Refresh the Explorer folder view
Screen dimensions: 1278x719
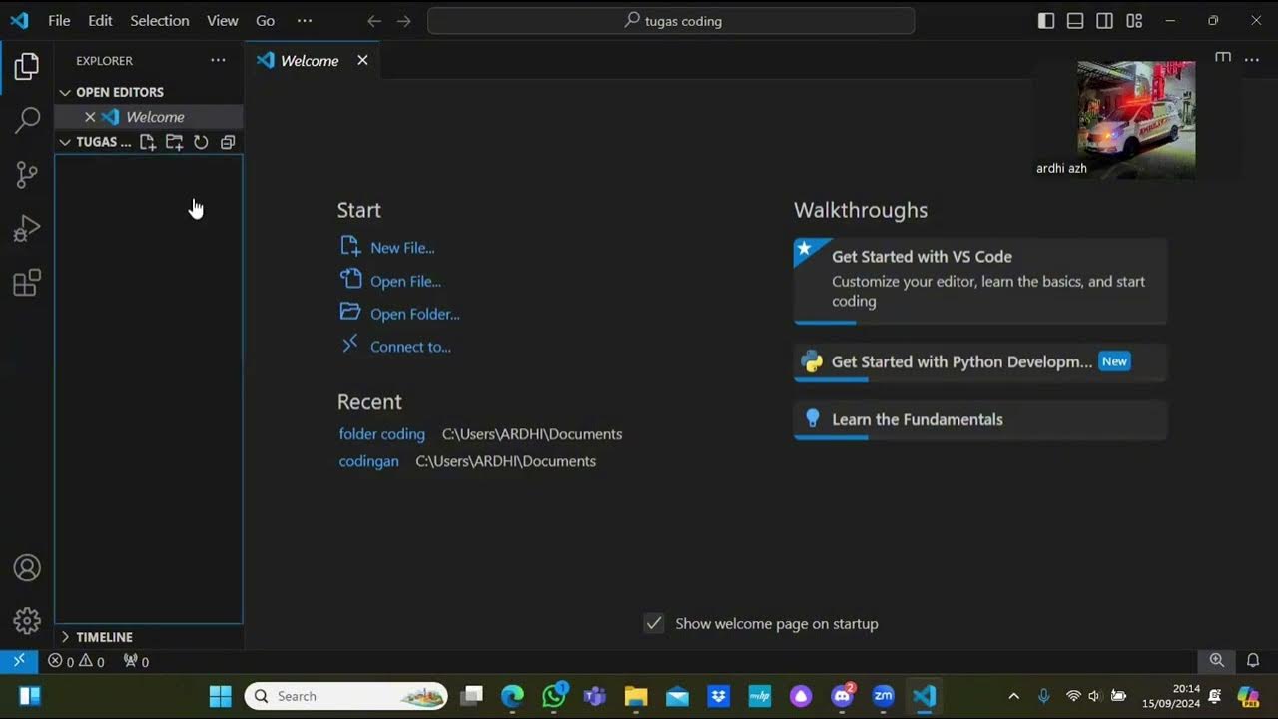[201, 142]
